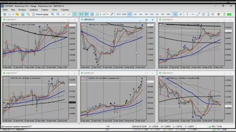This screenshot has height=132, width=236.
Task: Select the trendline drawing tool
Action: point(198,14)
